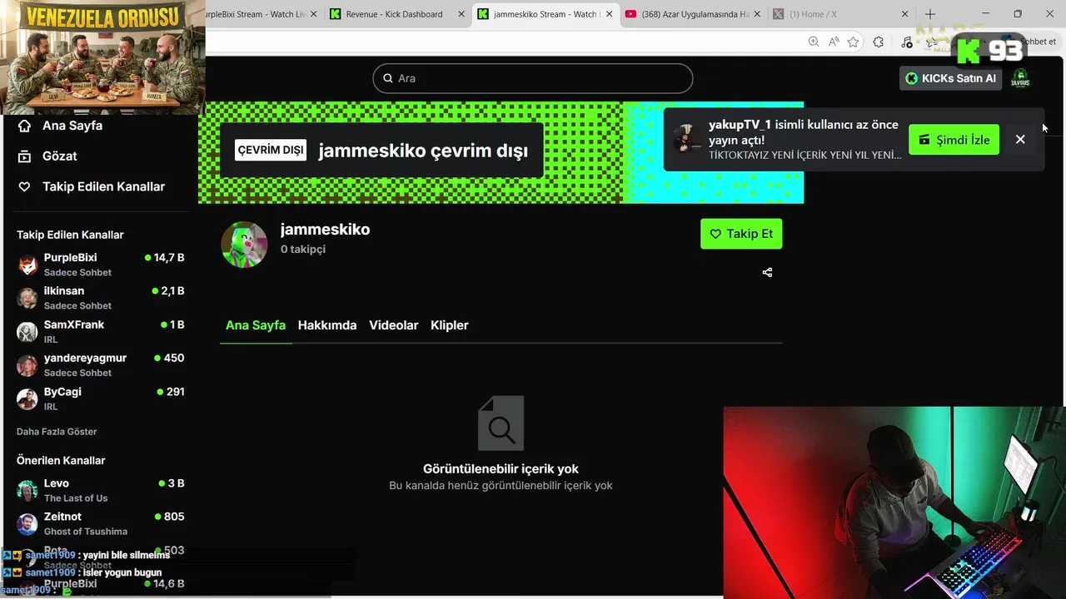Close the jammeskiko Stream tab
The height and width of the screenshot is (599, 1066).
[609, 14]
